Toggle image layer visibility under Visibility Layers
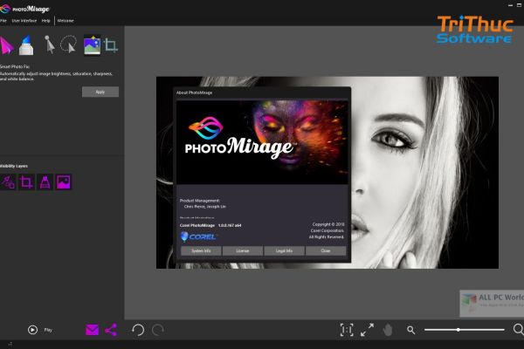Viewport: 524px width, 349px height. (64, 182)
